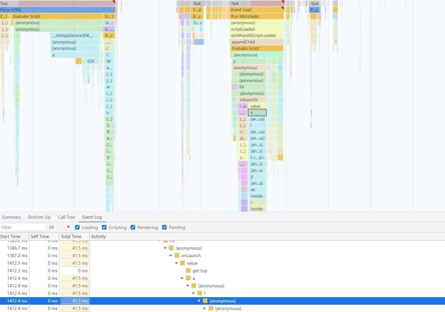Sort by the Total Time column header
This screenshot has width=445, height=312.
(74, 237)
